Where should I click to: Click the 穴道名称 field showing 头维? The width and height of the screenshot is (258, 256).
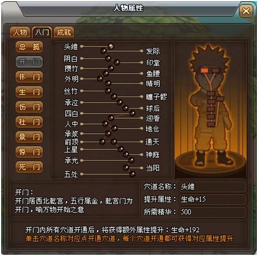[x=213, y=187]
